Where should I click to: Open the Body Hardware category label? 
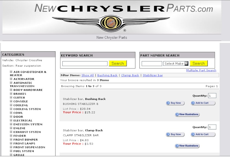click(x=28, y=90)
